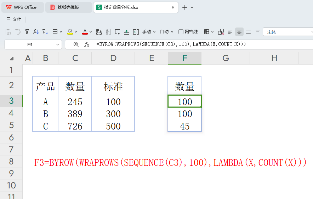Click the insert column left icon
Viewport: 313px width, 199px height.
point(136,32)
